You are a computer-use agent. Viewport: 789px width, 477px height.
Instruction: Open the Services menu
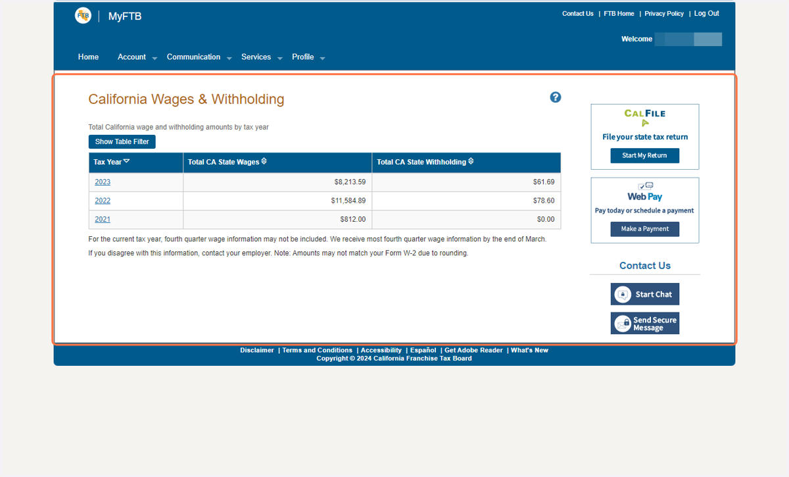(256, 57)
